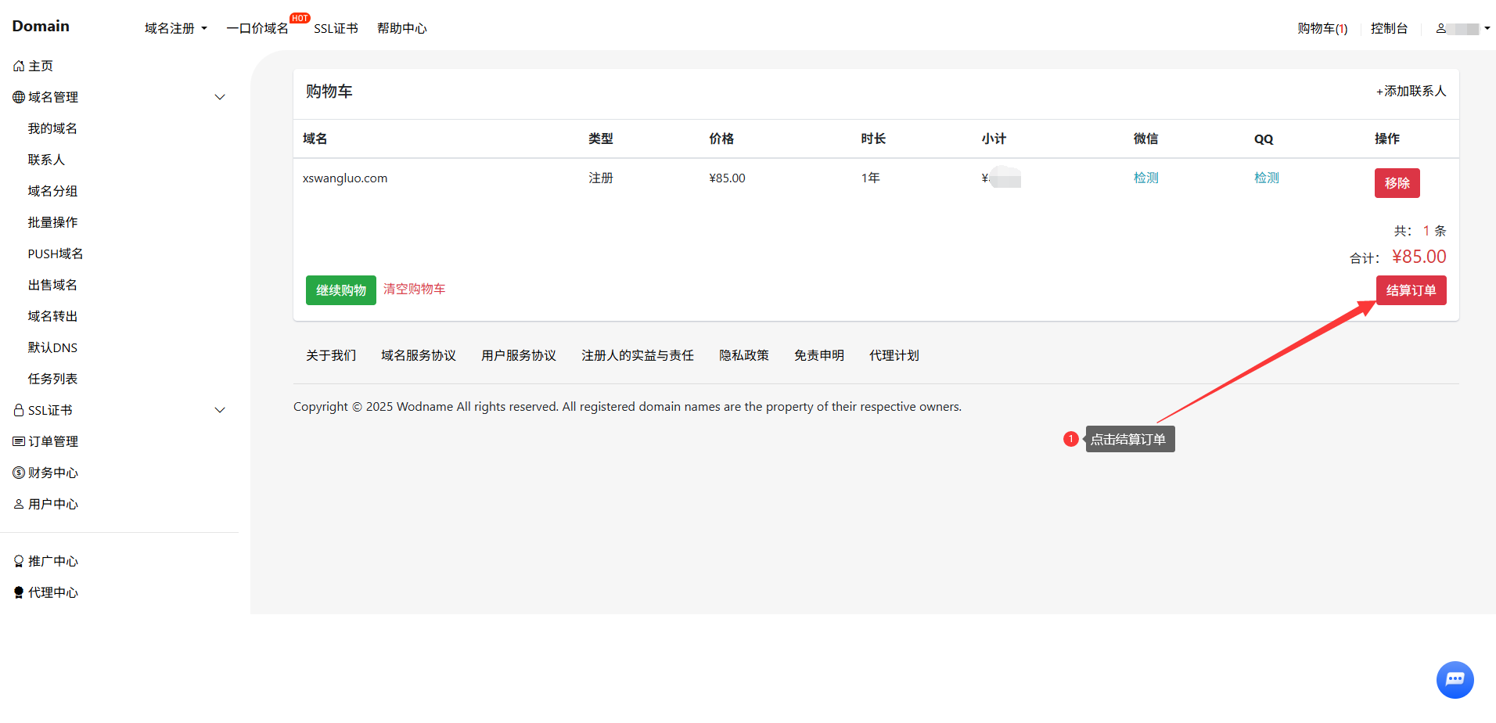Viewport: 1496px width, 723px height.
Task: Open the 域名注册 dropdown menu
Action: point(176,28)
